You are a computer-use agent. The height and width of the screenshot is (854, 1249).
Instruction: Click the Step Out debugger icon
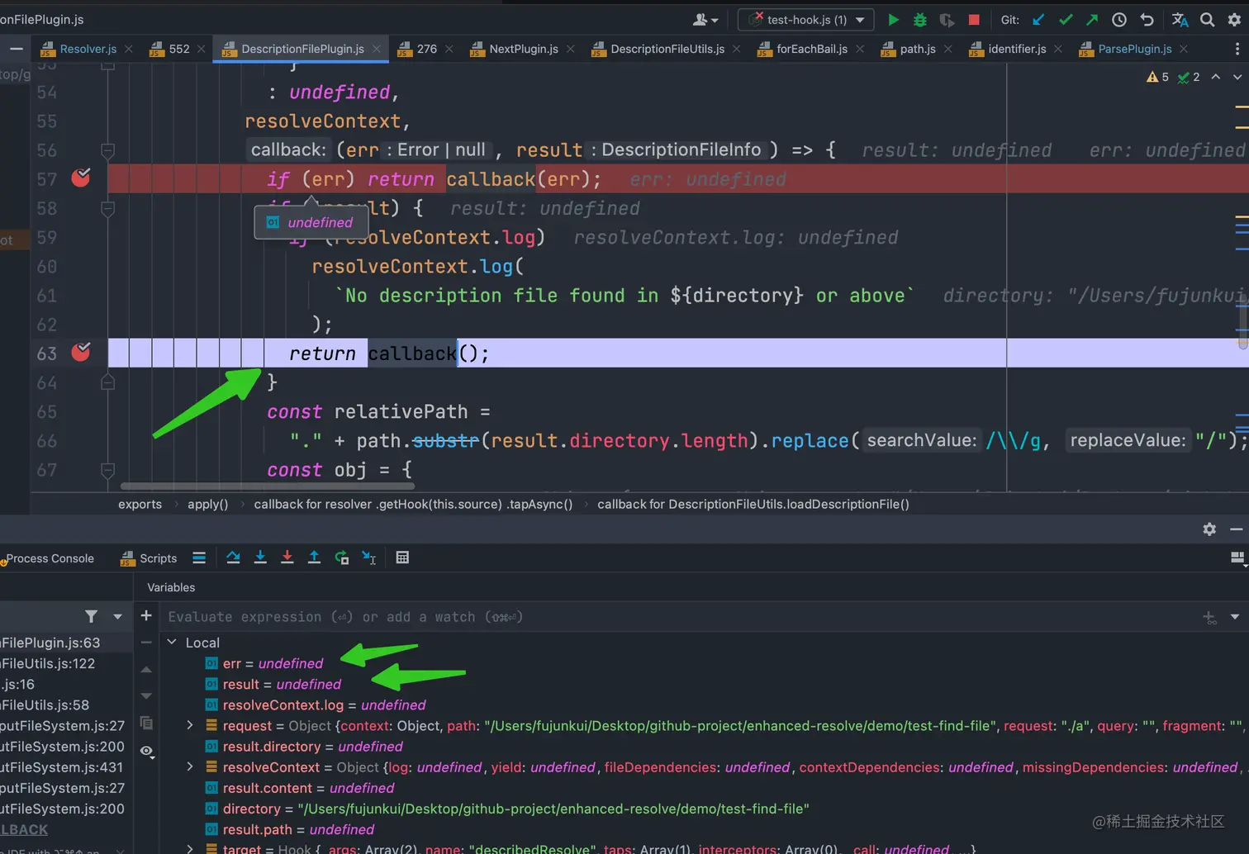(x=314, y=558)
